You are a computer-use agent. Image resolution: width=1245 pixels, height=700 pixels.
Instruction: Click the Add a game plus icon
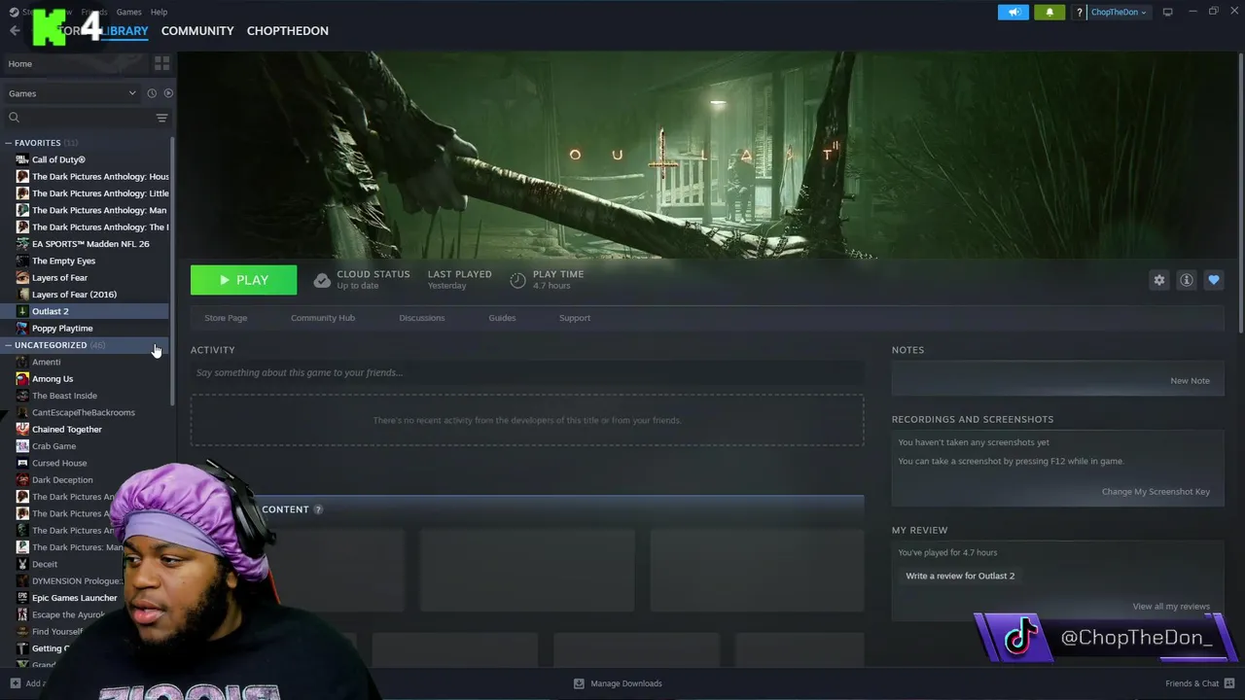pos(15,683)
